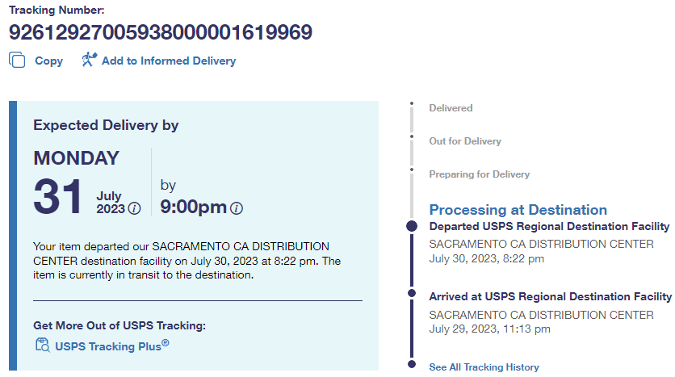This screenshot has width=675, height=377.
Task: Click the Informed Delivery walking-mail icon
Action: pyautogui.click(x=89, y=60)
